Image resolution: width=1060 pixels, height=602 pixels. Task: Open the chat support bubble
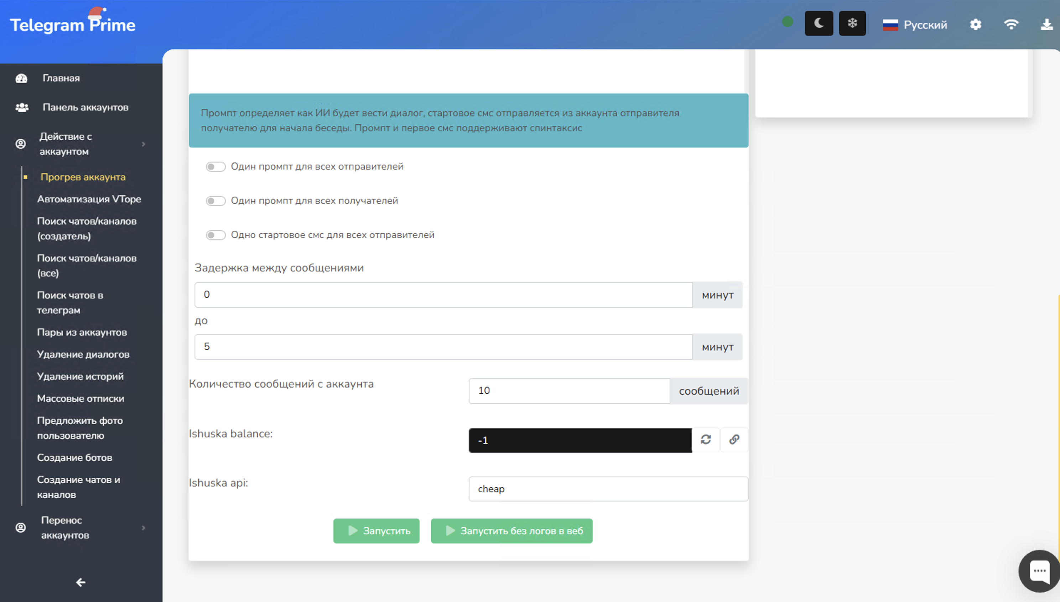tap(1039, 571)
